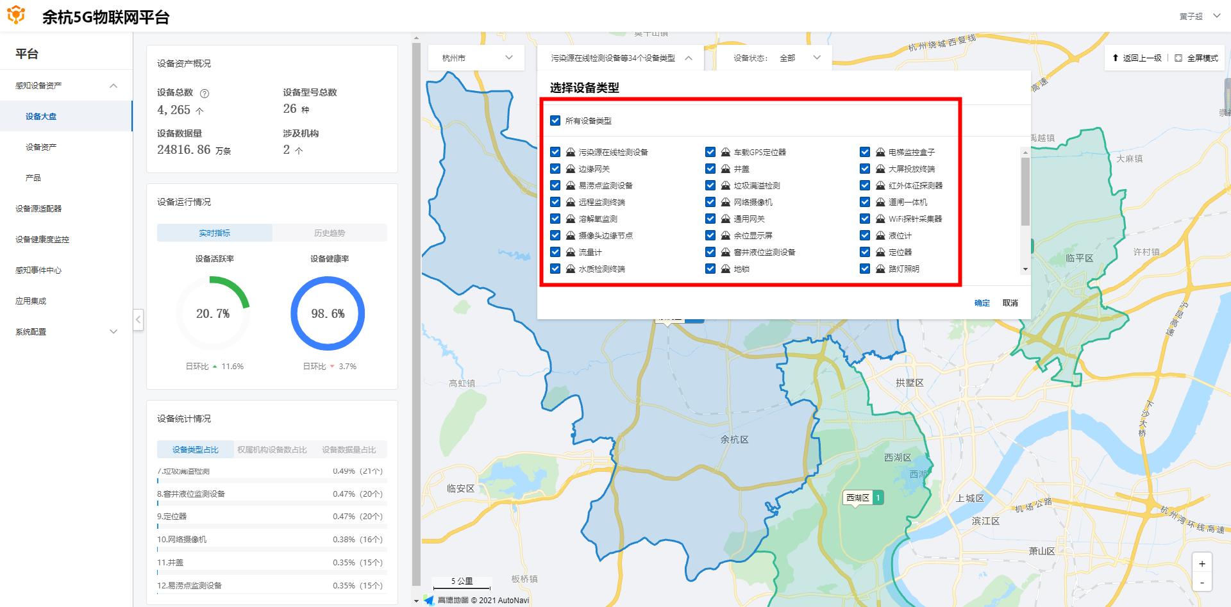Viewport: 1231px width, 607px height.
Task: Open the user account menu at top right
Action: coord(1200,16)
